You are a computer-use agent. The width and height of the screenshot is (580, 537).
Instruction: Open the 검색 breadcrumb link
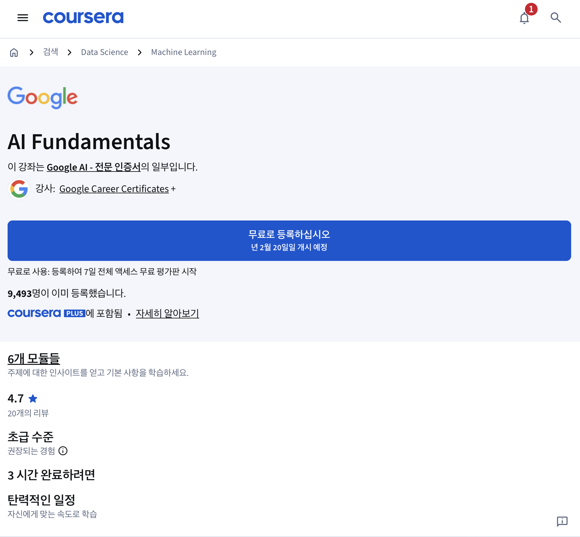[51, 52]
